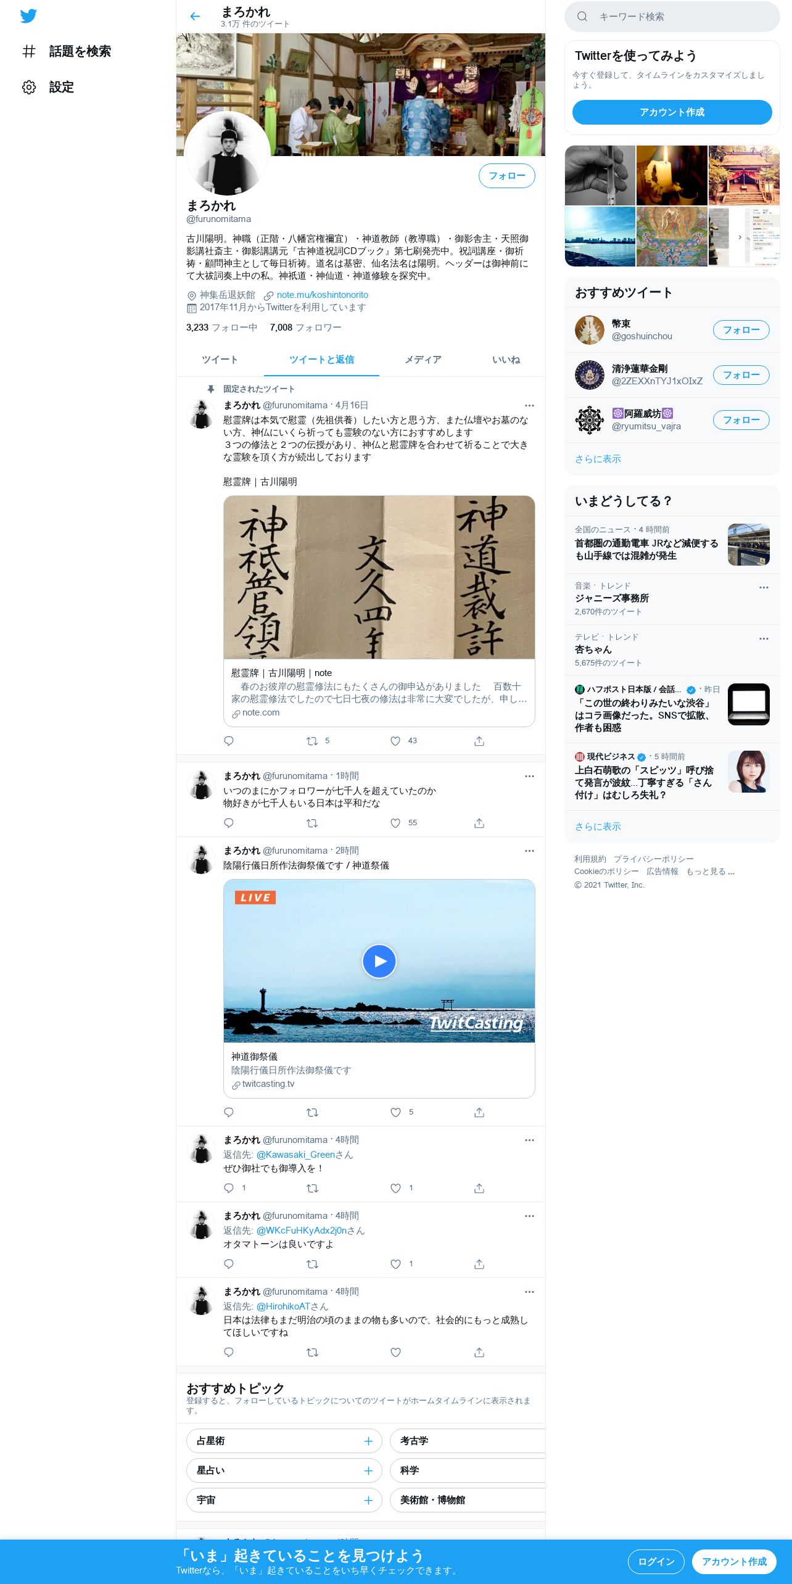Share the pinned 慰霊牌 tweet
Screen dimensions: 792x1584
pyautogui.click(x=479, y=741)
